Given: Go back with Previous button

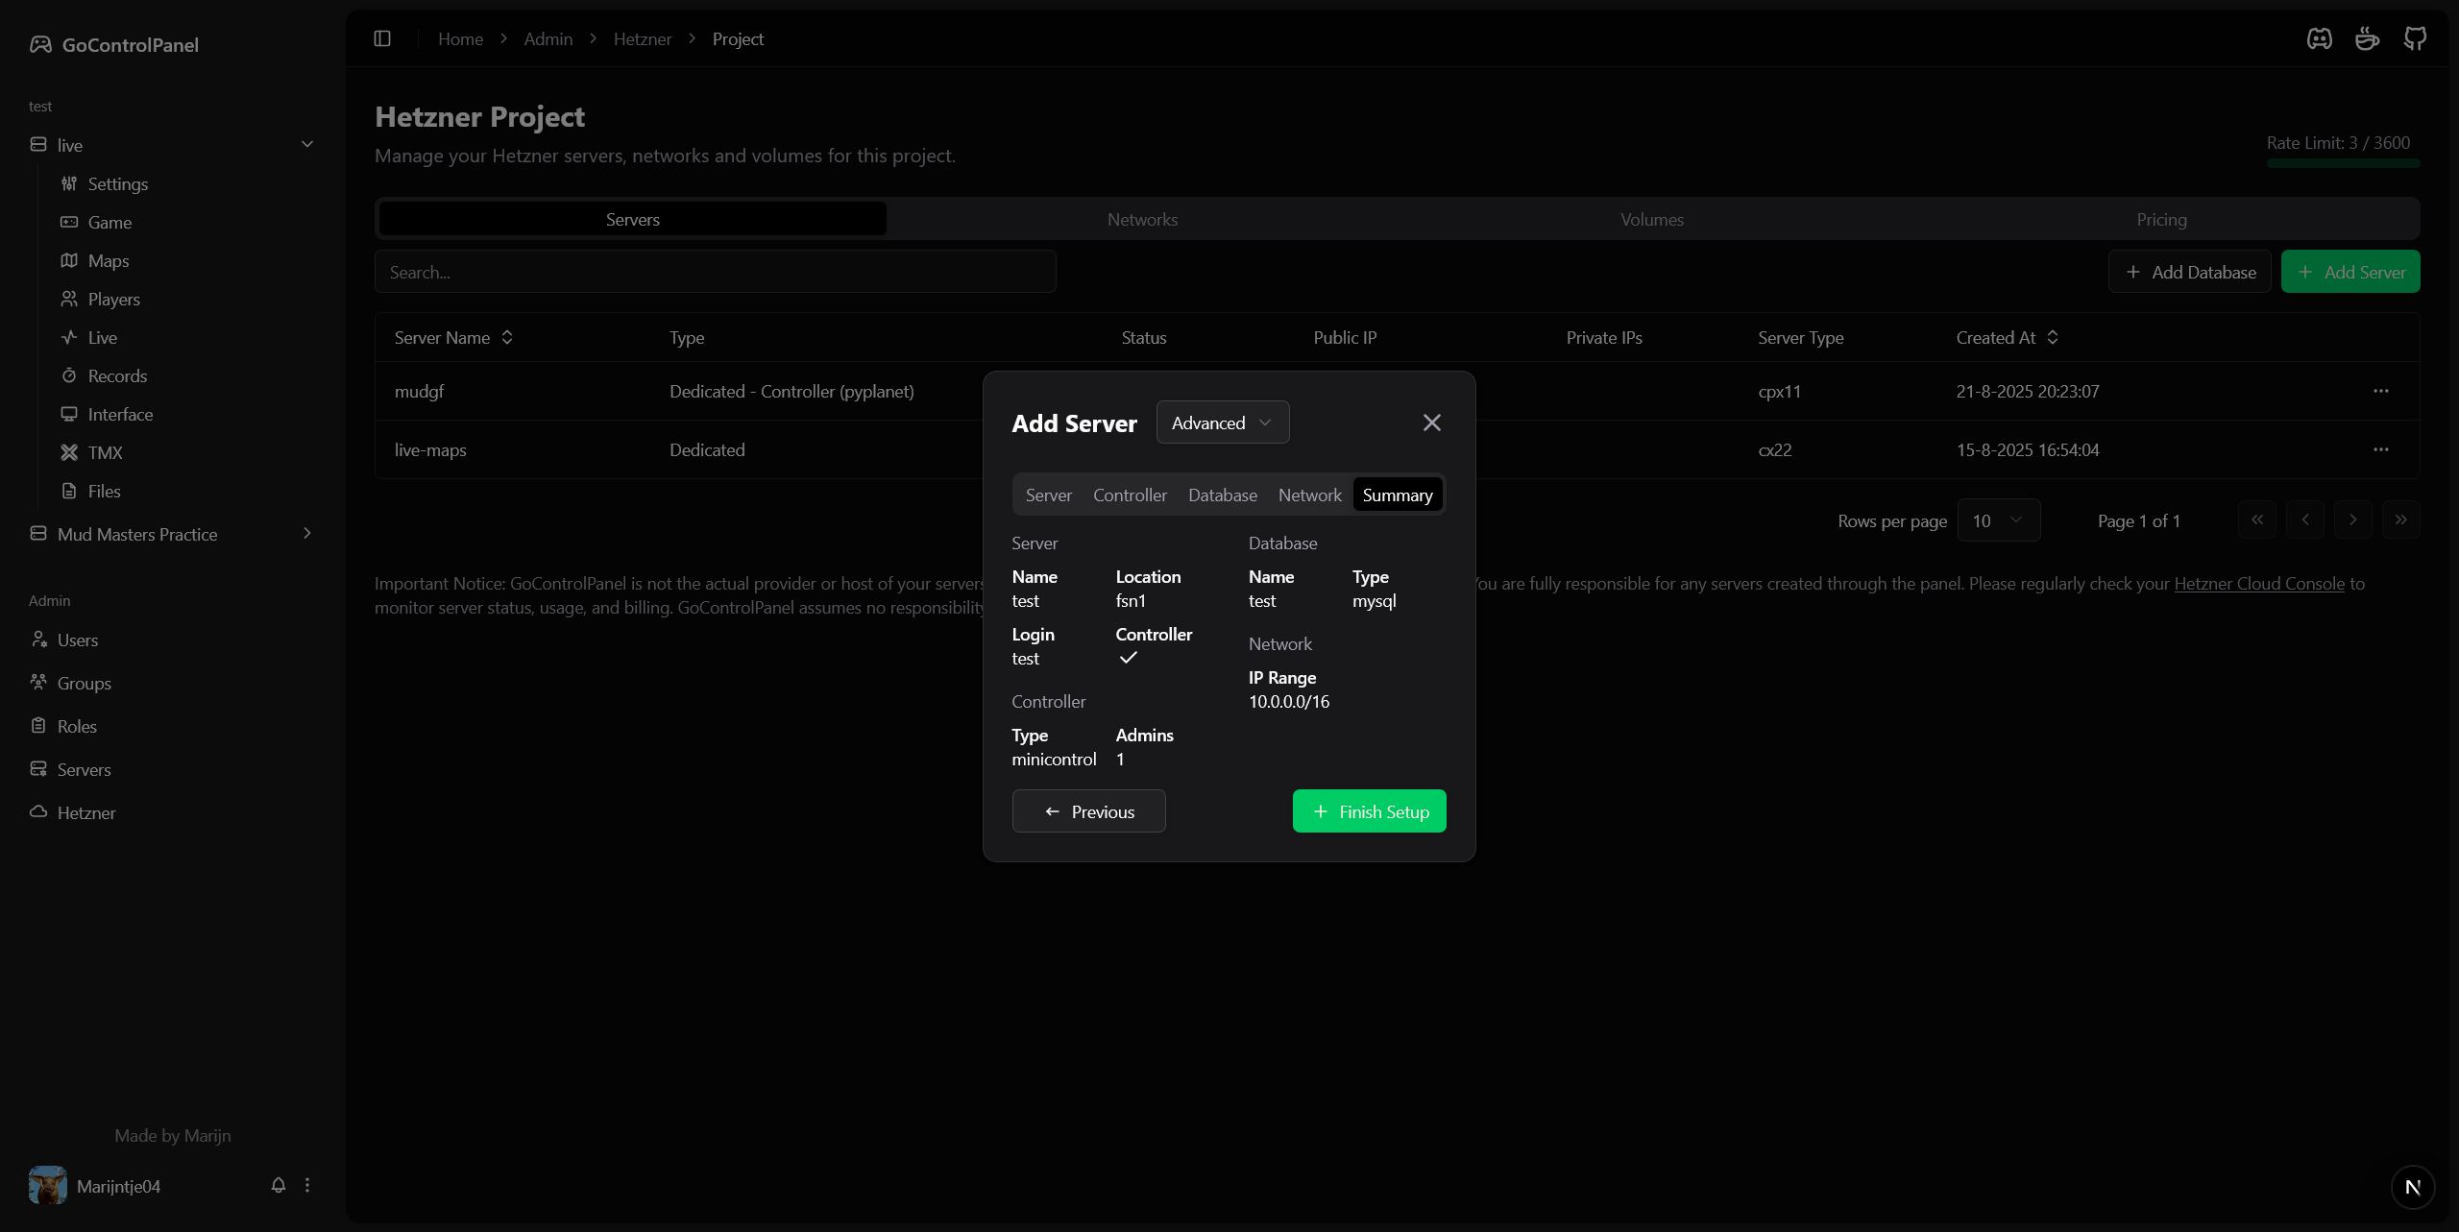Looking at the screenshot, I should (1088, 811).
